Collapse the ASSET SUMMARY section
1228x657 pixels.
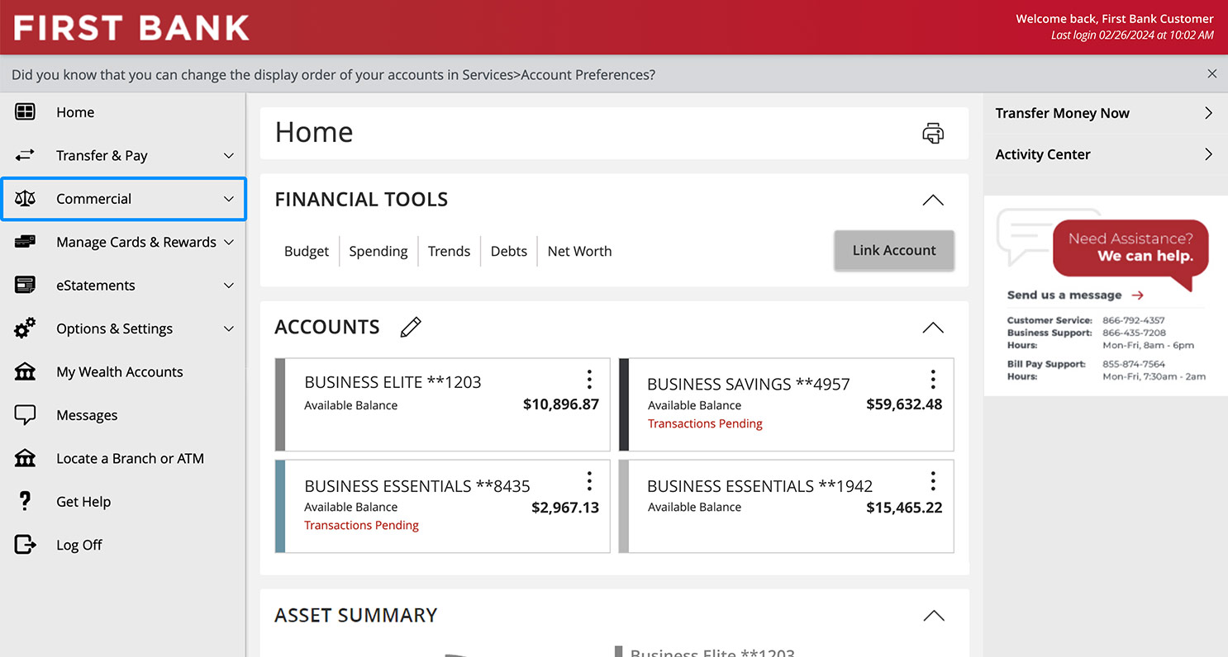coord(932,615)
